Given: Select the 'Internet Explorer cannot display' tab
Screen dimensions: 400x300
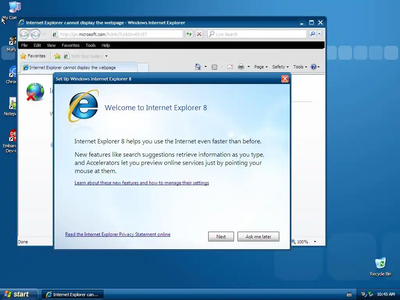Looking at the screenshot, I should (x=79, y=68).
